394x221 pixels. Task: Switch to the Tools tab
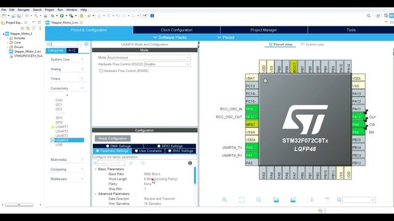(351, 30)
